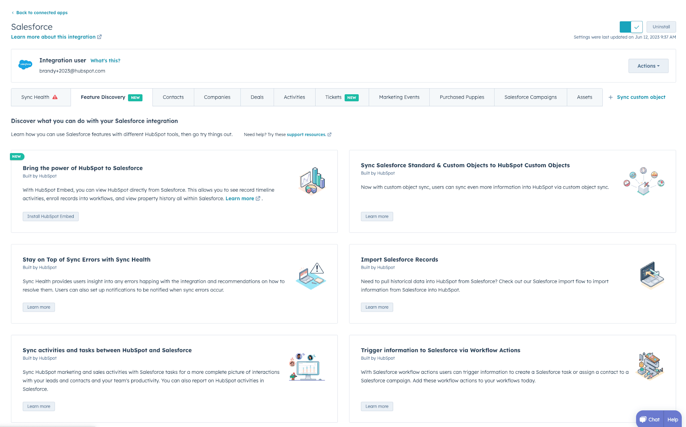Click the Salesforce cloud logo icon

pyautogui.click(x=25, y=65)
